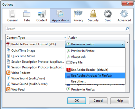Open the Advanced gear icon
Viewport: 135px width, 109px height.
124,14
